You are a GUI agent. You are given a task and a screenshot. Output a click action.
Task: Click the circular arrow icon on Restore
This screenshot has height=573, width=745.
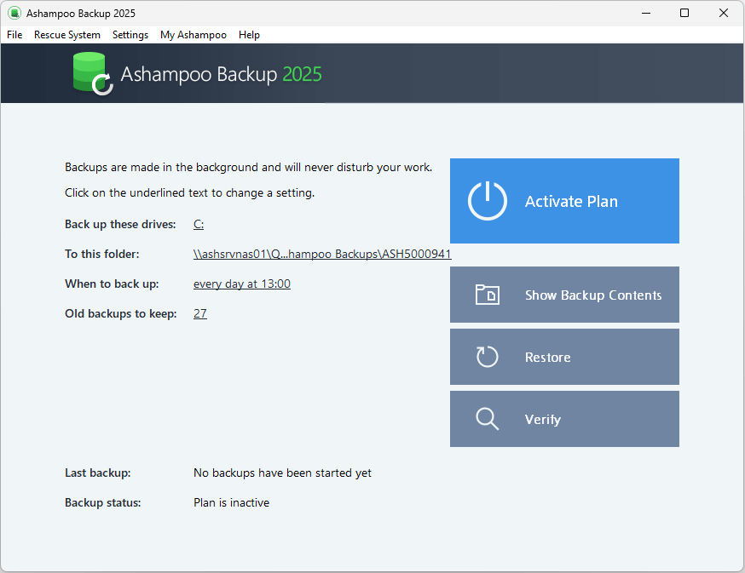pos(487,357)
